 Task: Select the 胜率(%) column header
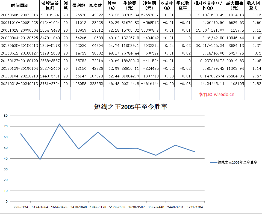(x=111, y=5)
